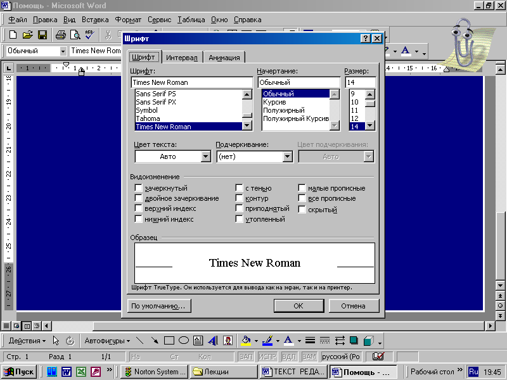Run the spelling check ABC icon
Image resolution: width=507 pixels, height=380 pixels.
(89, 35)
